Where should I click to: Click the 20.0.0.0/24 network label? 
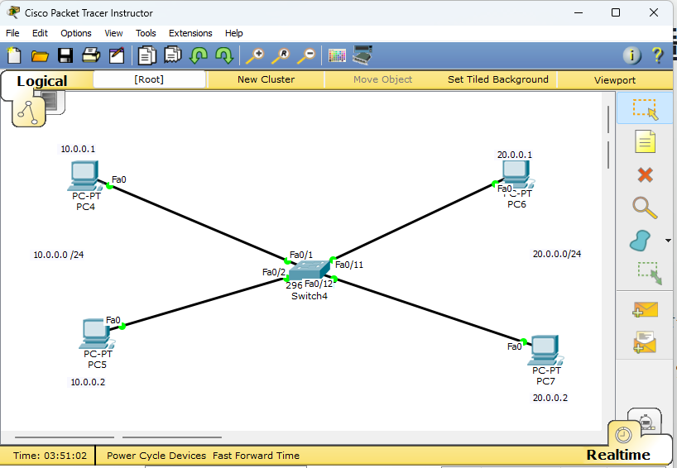pos(556,254)
